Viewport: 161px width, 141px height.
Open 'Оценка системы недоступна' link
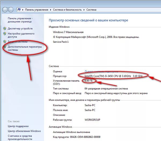coord(101,71)
